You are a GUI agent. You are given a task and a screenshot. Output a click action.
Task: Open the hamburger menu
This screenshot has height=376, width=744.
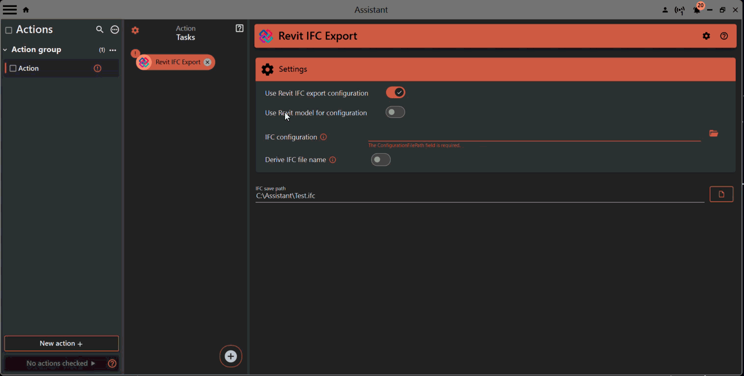click(10, 9)
